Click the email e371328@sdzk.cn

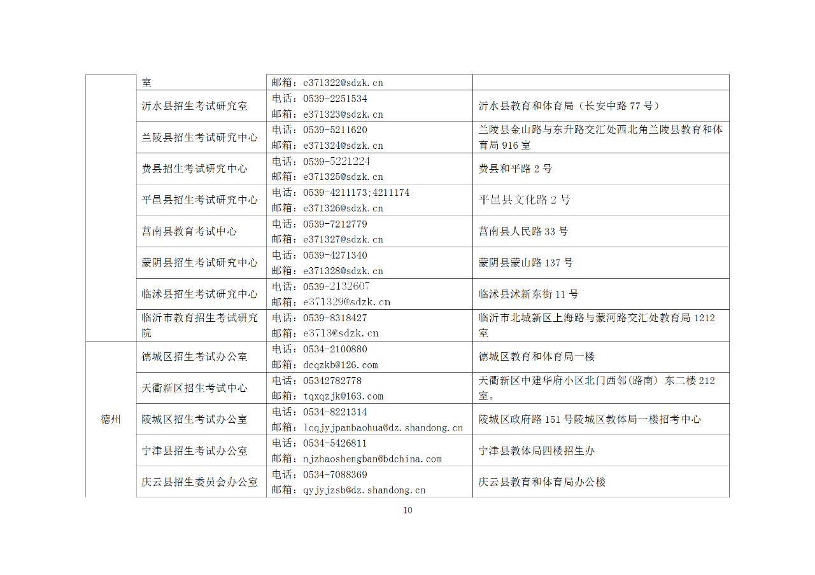343,271
